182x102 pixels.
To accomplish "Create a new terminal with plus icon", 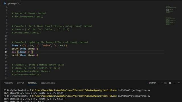I will pyautogui.click(x=159, y=83).
